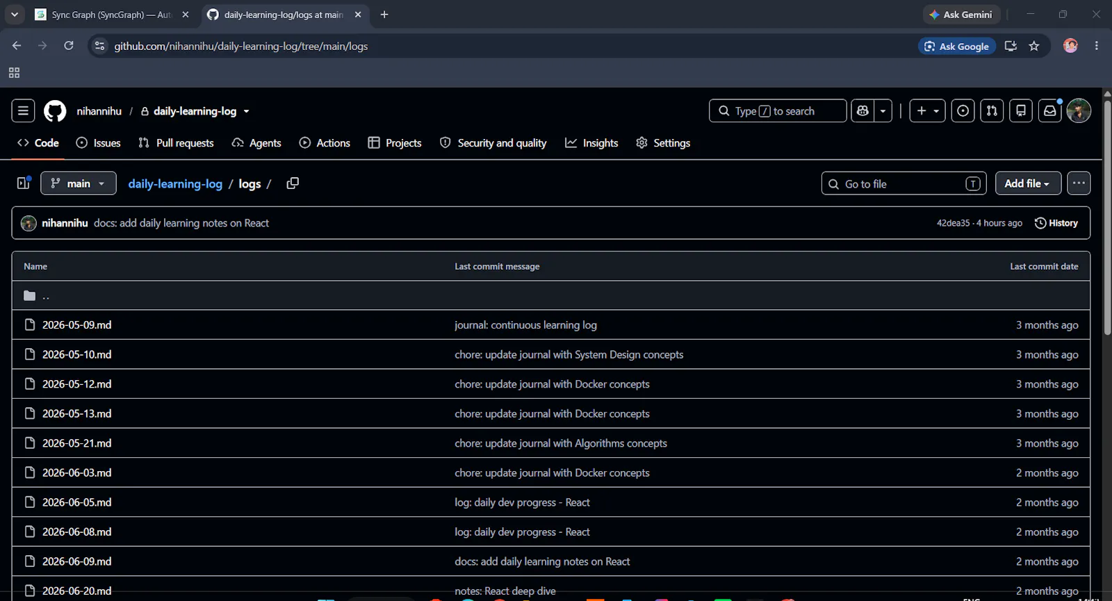Open the tab search dropdown arrow
The height and width of the screenshot is (601, 1112).
[15, 15]
